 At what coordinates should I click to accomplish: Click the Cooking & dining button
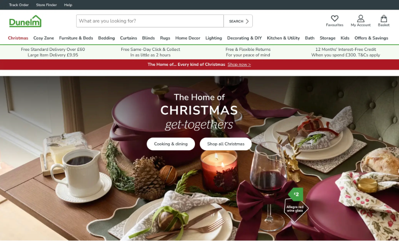pyautogui.click(x=171, y=144)
